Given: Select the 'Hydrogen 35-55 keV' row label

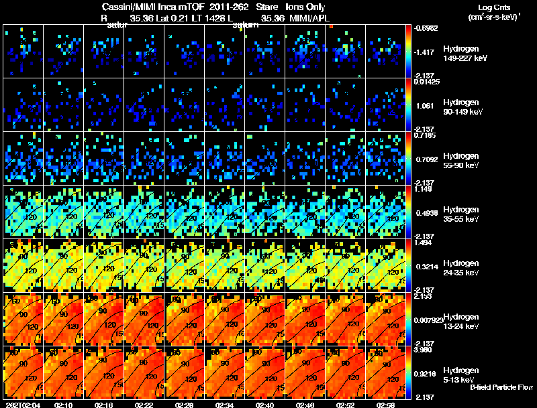Looking at the screenshot, I should point(461,214).
